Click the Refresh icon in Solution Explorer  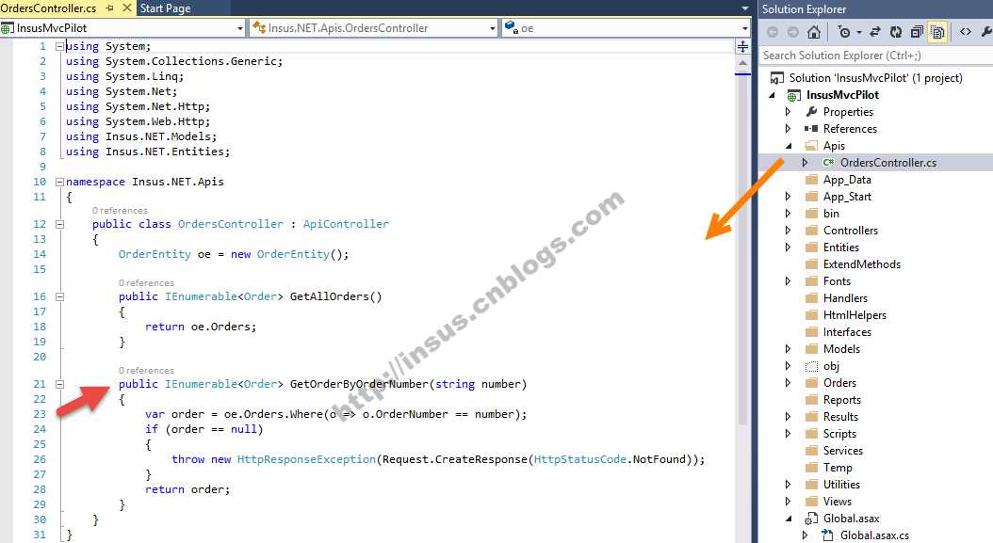[x=895, y=32]
